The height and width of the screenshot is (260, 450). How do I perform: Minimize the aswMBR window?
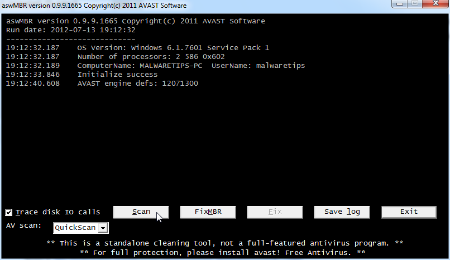400,4
